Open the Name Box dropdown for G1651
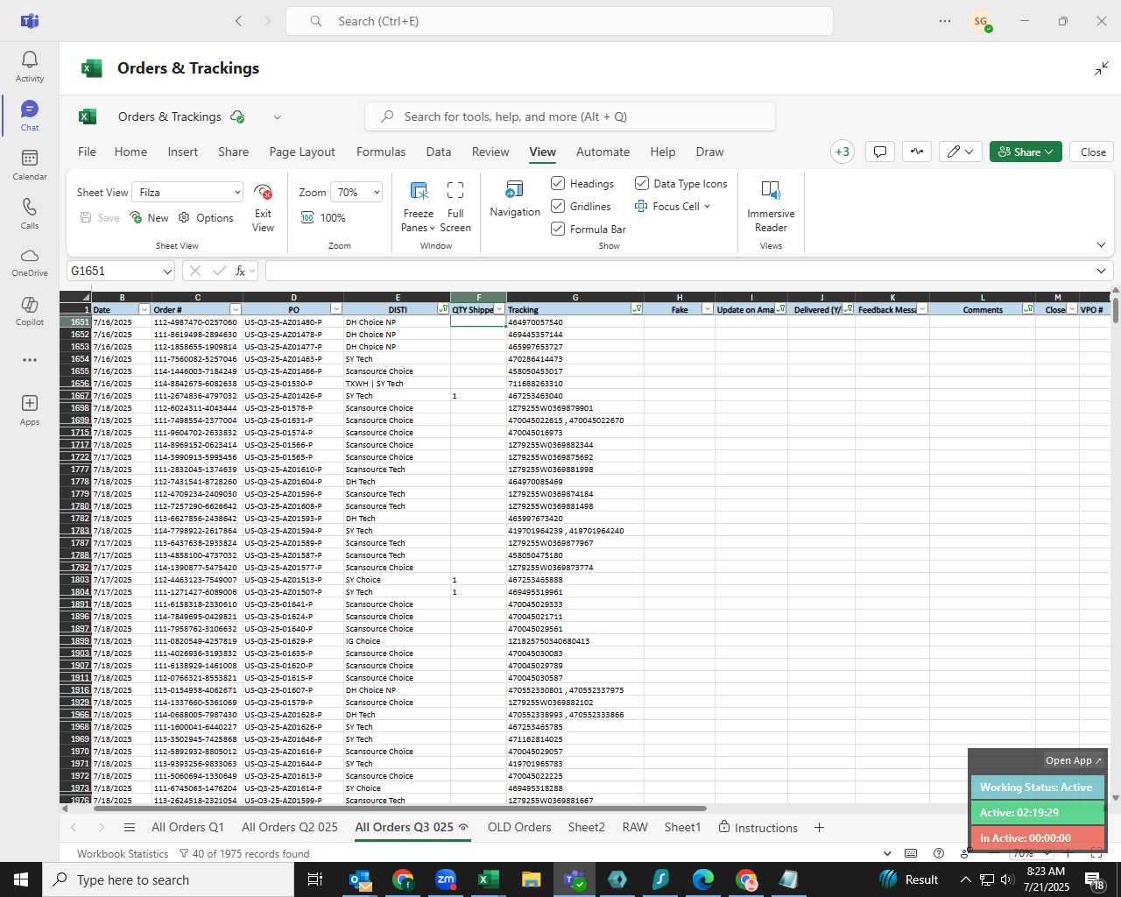Screen dimensions: 1121x897 coord(167,272)
